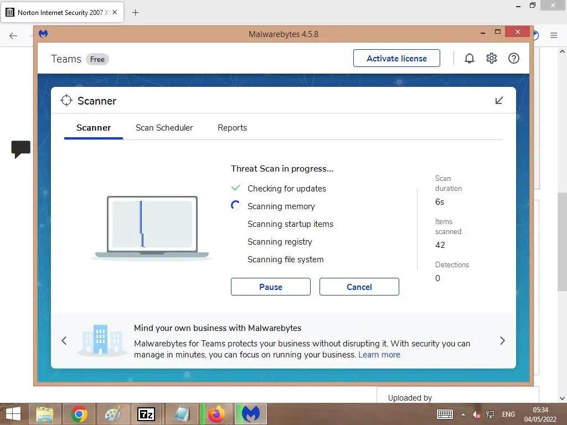Viewport: 567px width, 425px height.
Task: Open 7-Zip from the taskbar
Action: [x=146, y=414]
